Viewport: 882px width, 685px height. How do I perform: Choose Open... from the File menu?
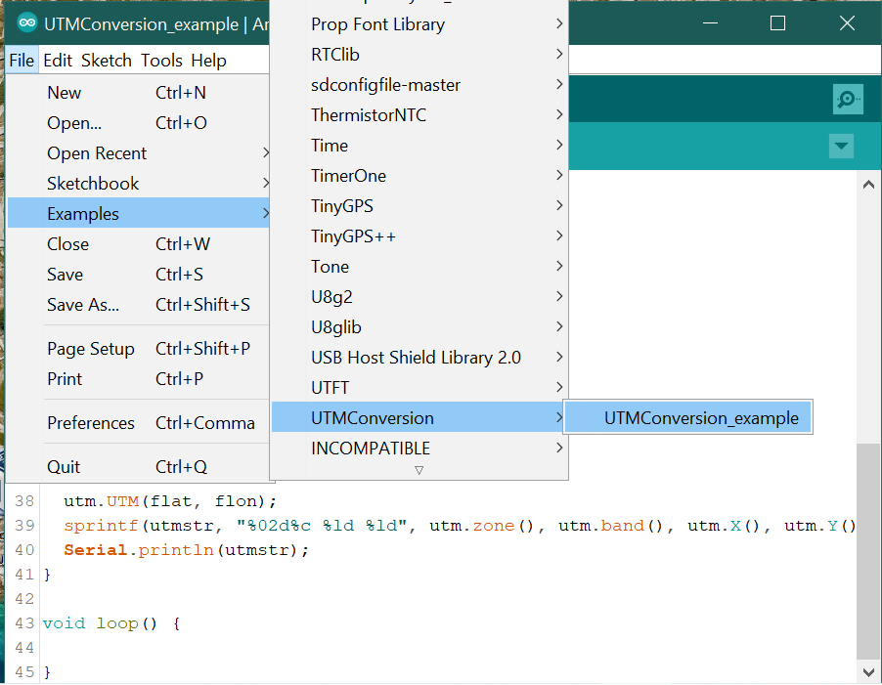click(x=139, y=123)
